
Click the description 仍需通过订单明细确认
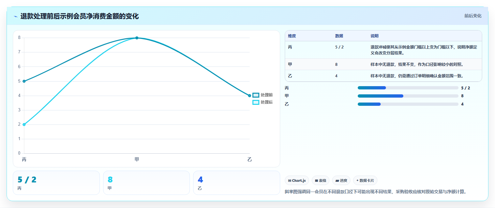click(417, 76)
